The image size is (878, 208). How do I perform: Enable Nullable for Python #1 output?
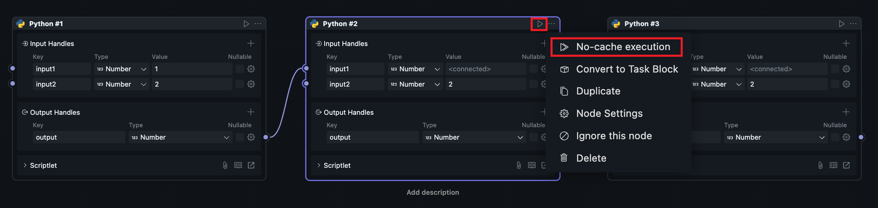[240, 137]
